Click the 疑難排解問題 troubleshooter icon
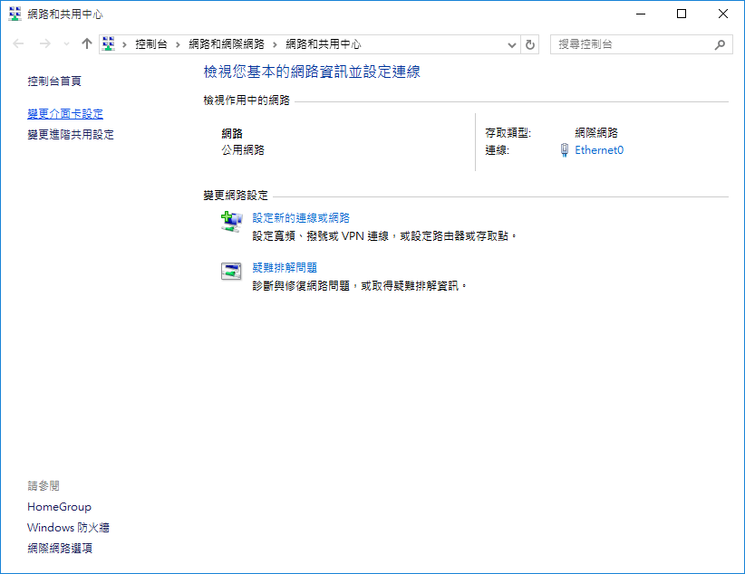Image resolution: width=745 pixels, height=574 pixels. click(232, 271)
